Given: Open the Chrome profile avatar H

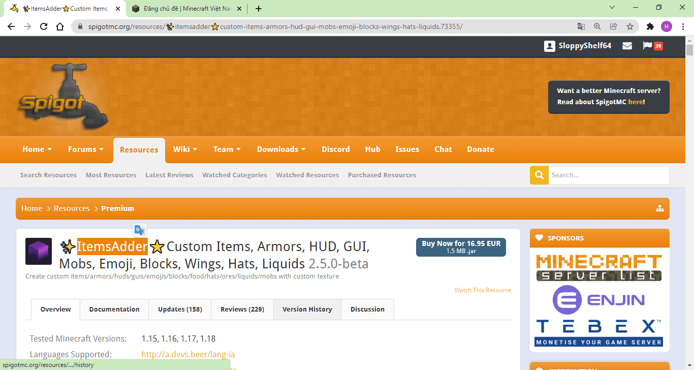Looking at the screenshot, I should tap(667, 26).
